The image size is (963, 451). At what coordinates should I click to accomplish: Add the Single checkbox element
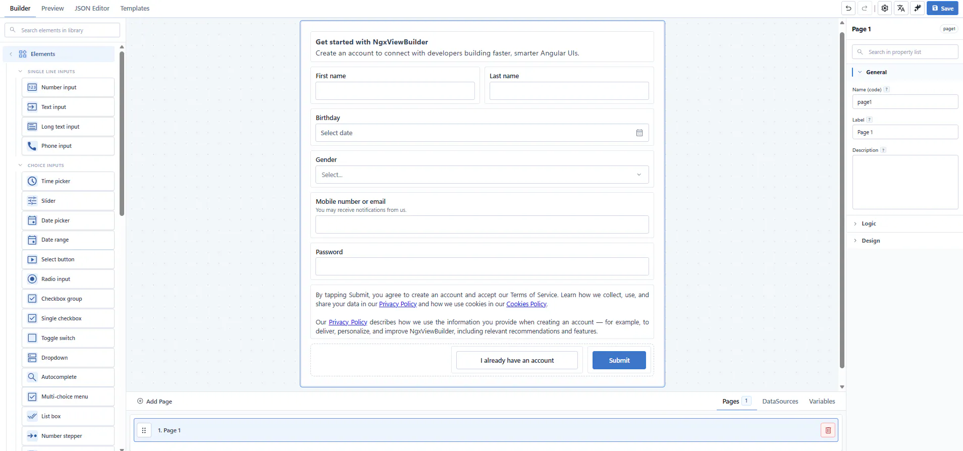(68, 318)
